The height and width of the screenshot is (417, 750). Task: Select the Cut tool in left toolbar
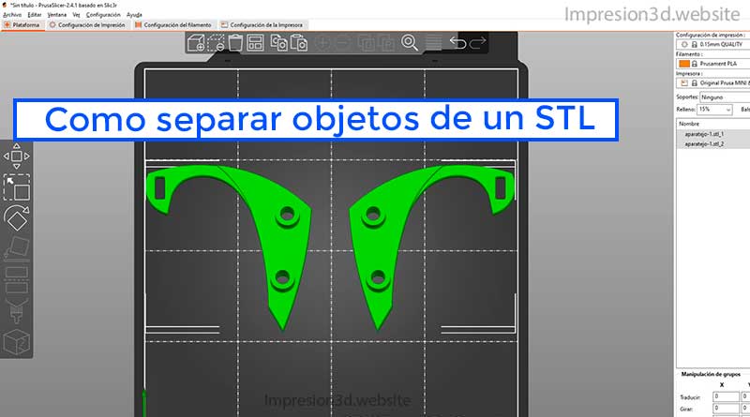point(16,280)
